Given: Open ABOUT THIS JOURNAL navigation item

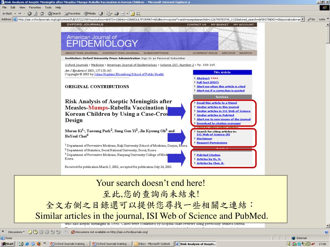Looking at the screenshot, I should point(82,53).
